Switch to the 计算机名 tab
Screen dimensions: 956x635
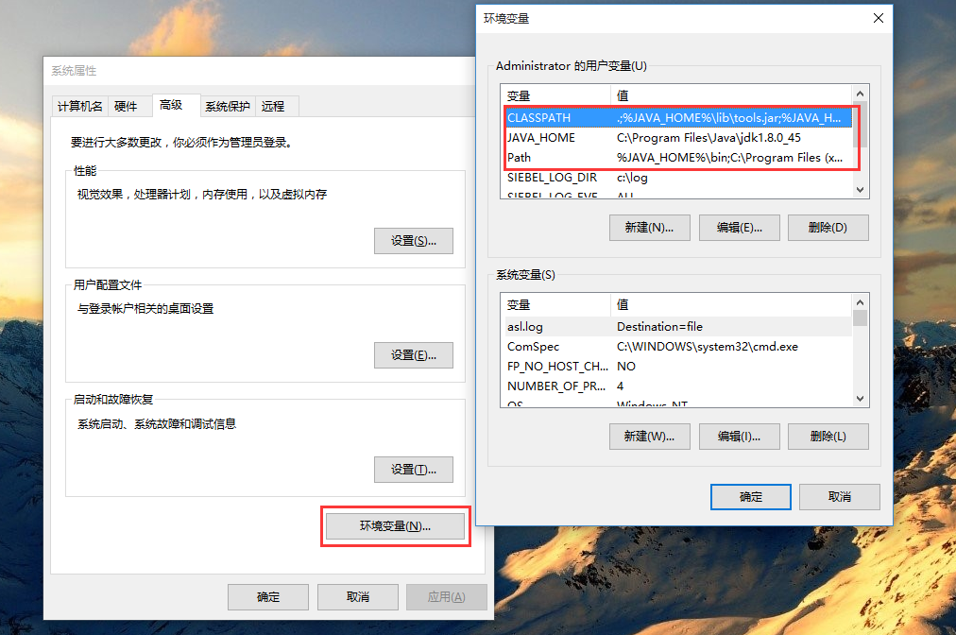point(80,106)
